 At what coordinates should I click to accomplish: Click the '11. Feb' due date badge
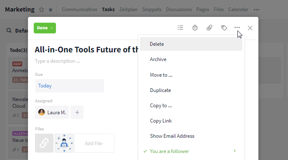(x=20, y=80)
